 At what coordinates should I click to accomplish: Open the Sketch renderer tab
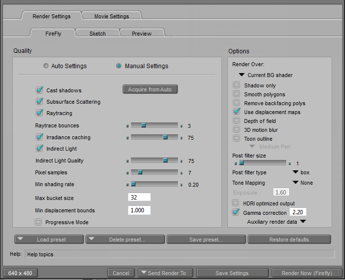[x=97, y=34]
